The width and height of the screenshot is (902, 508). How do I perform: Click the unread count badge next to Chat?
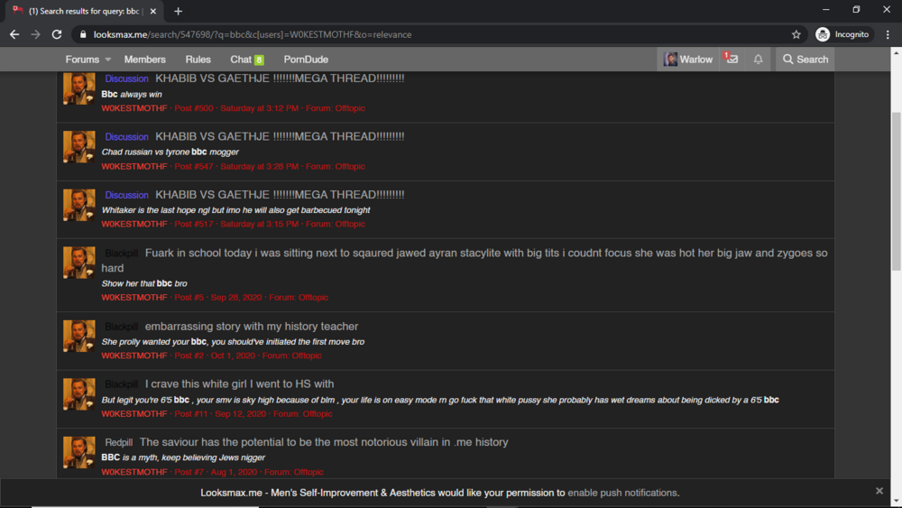pos(260,60)
